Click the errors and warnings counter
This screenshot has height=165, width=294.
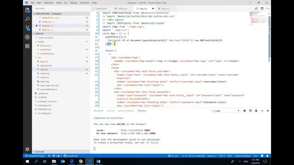click(57, 156)
